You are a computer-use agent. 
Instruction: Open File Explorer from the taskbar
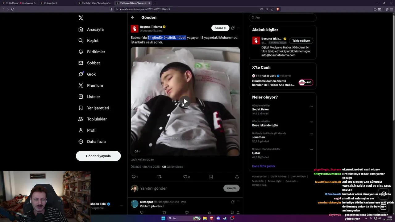pyautogui.click(x=205, y=218)
